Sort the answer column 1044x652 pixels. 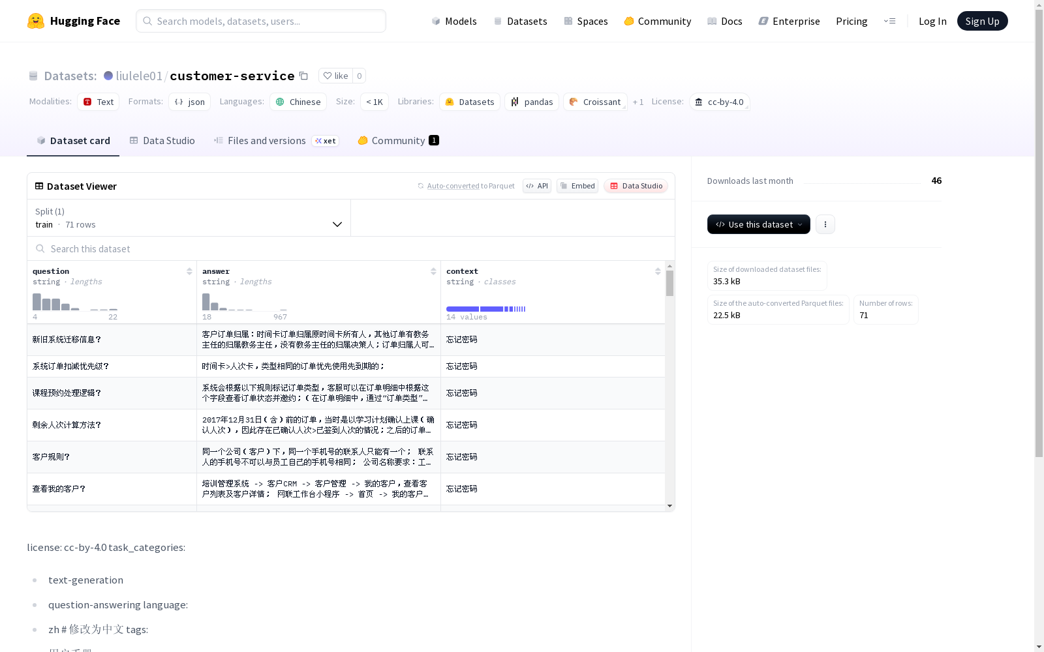433,271
